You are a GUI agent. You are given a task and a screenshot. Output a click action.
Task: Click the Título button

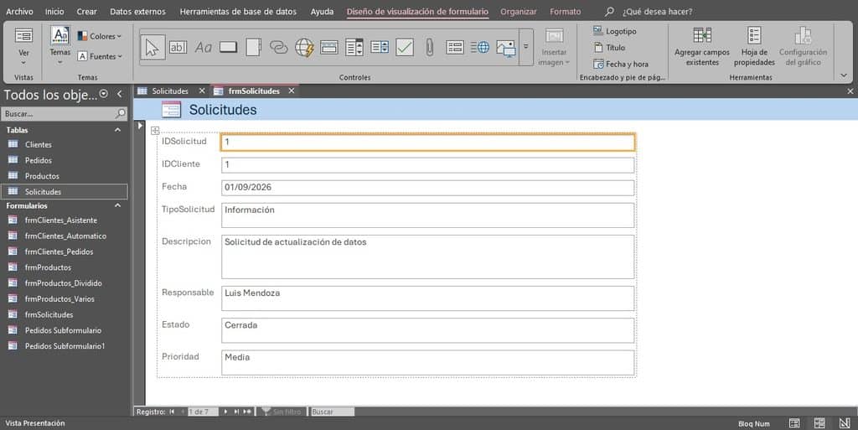pyautogui.click(x=610, y=48)
